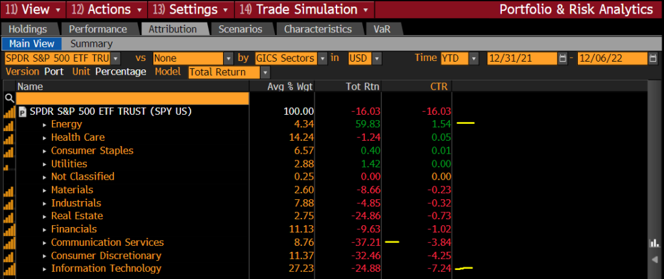Open the Actions menu
Screen dimensions: 664x279
pos(106,9)
